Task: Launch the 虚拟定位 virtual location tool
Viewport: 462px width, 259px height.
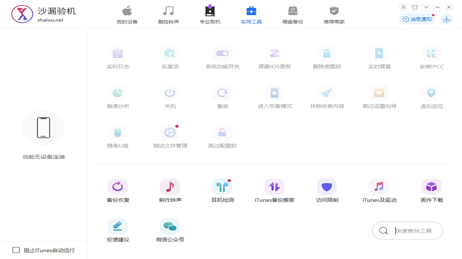Action: point(432,97)
